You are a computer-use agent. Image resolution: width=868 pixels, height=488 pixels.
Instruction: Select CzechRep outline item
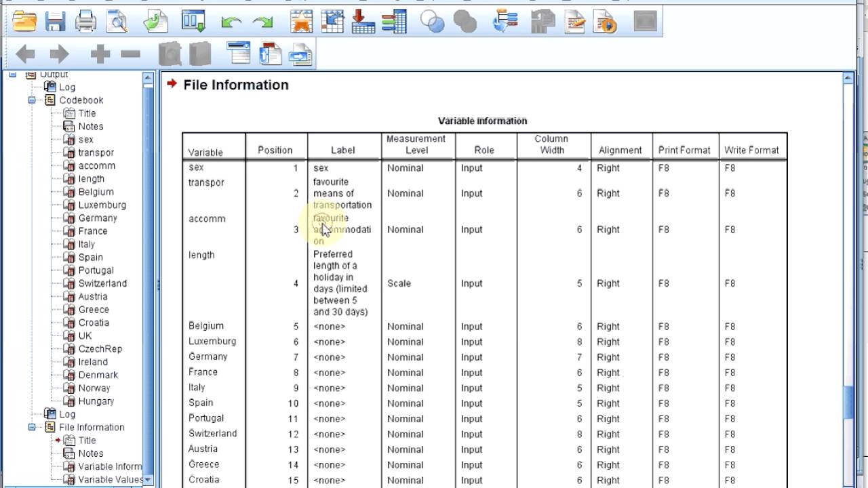[x=100, y=349]
